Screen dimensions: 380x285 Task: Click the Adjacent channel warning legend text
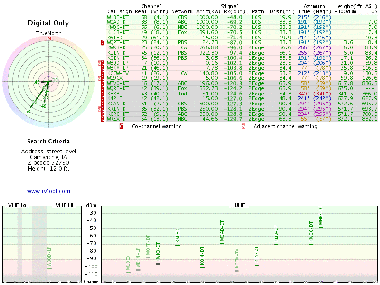click(x=285, y=126)
